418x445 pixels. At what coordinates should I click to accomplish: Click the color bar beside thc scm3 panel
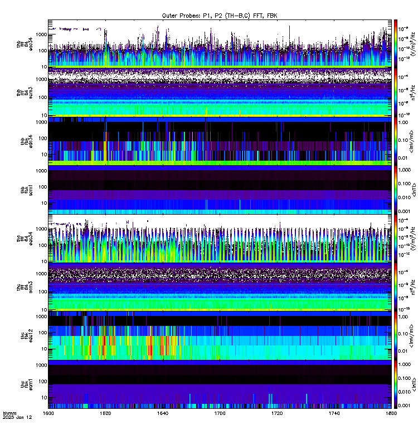coord(396,287)
